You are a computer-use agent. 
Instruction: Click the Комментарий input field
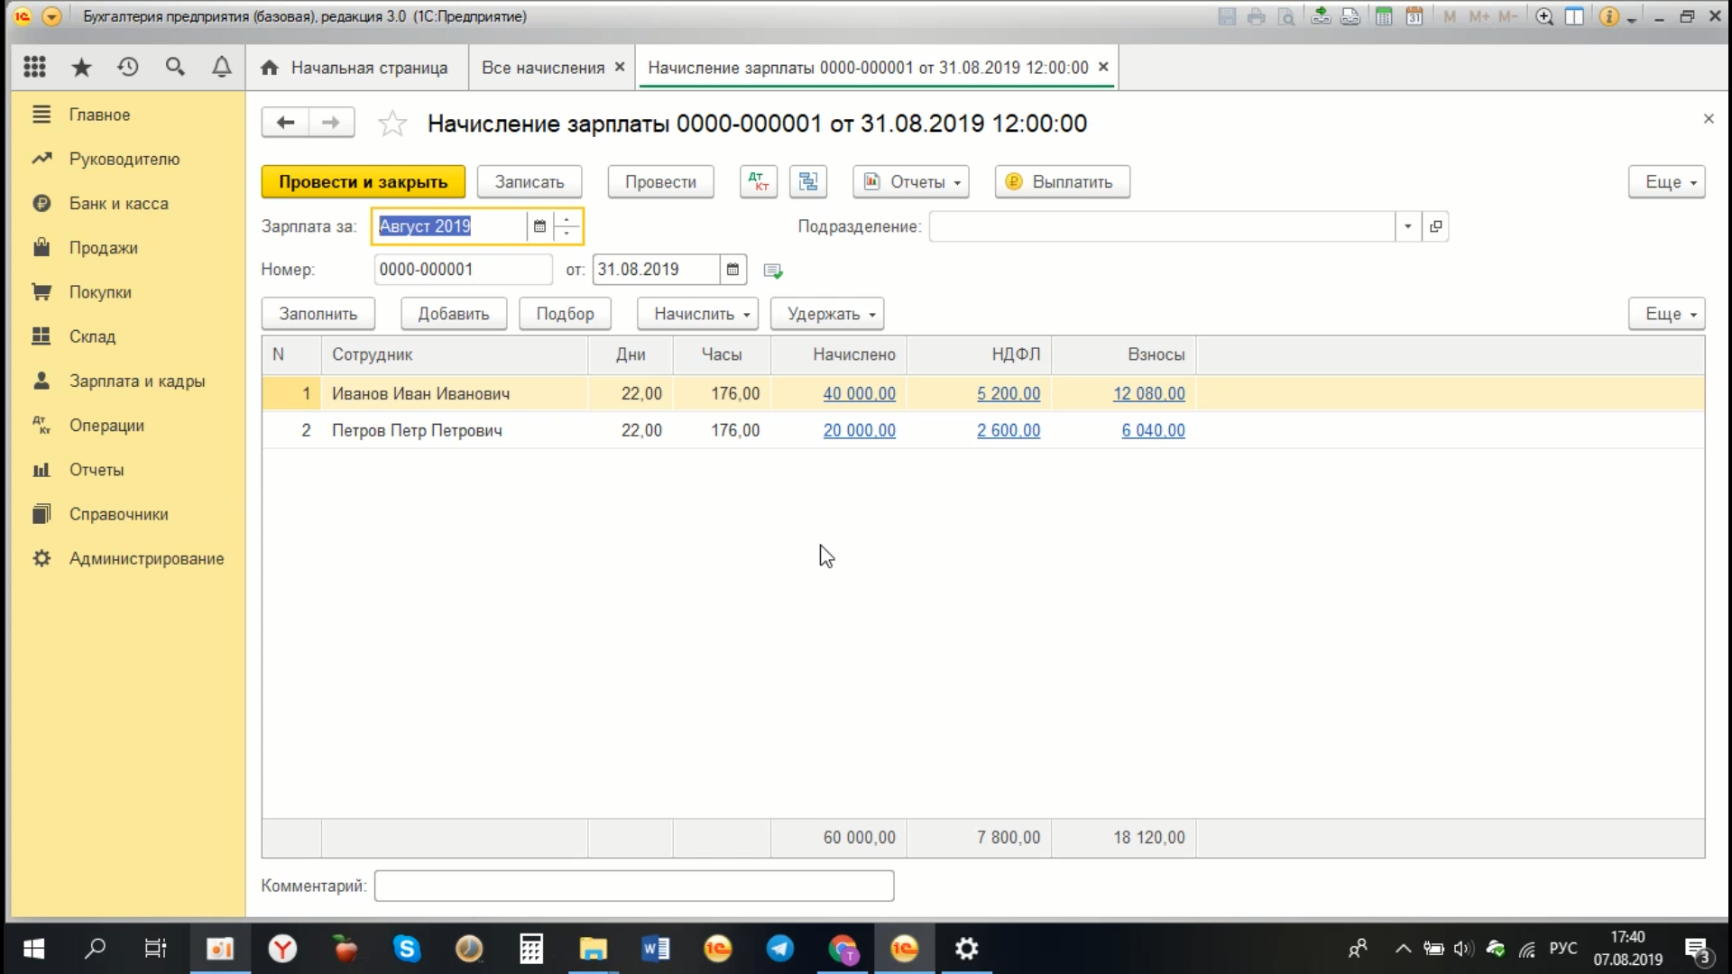tap(633, 886)
